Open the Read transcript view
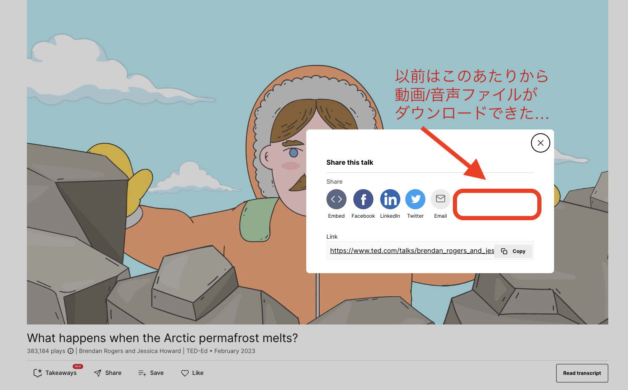 point(582,373)
